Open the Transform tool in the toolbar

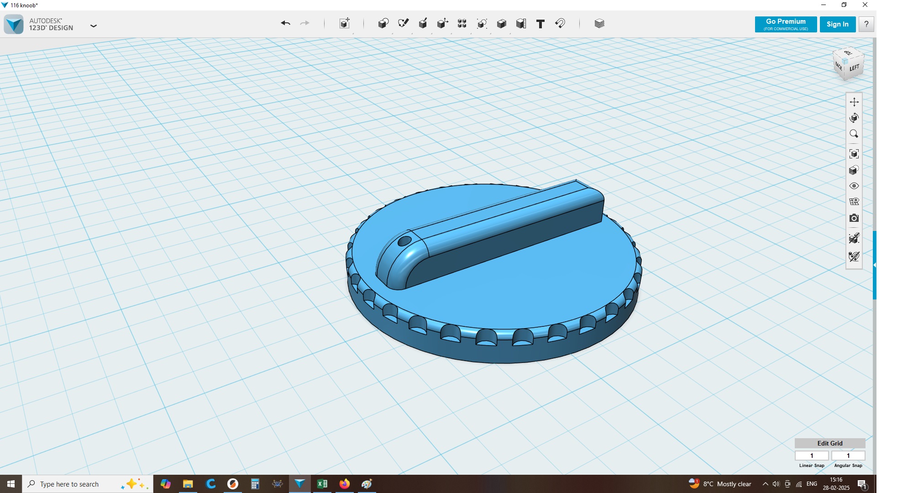tap(345, 23)
